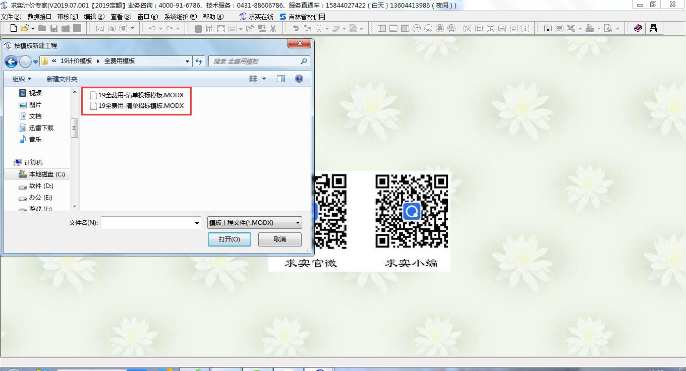Click 新建文件夹 button
Image resolution: width=686 pixels, height=371 pixels.
point(62,79)
